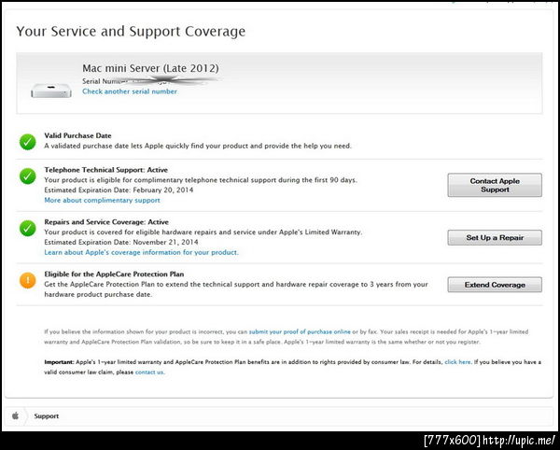Select the November 21, 2014 expiration date line
Screen dimensions: 560x450
[x=121, y=242]
